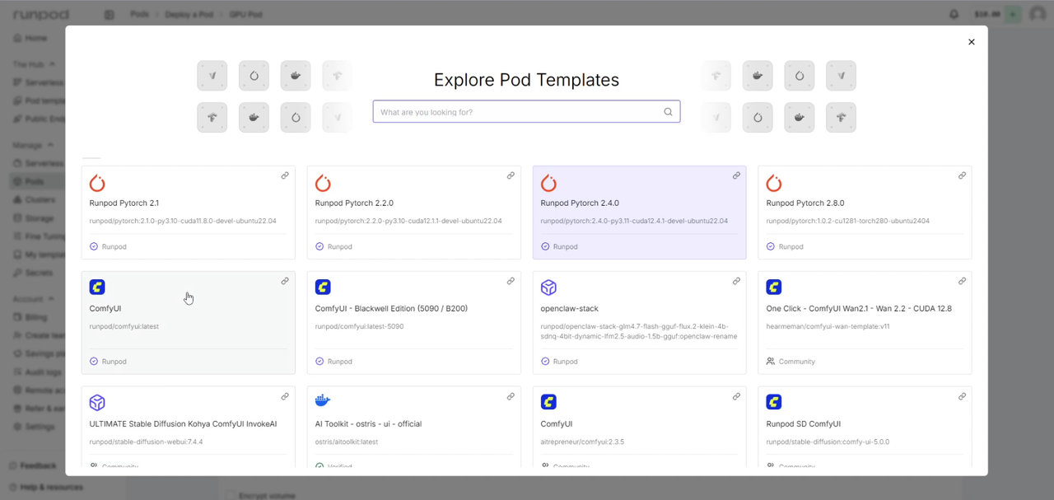The image size is (1054, 500).
Task: Copy link for openclaw-stack template
Action: tap(736, 281)
